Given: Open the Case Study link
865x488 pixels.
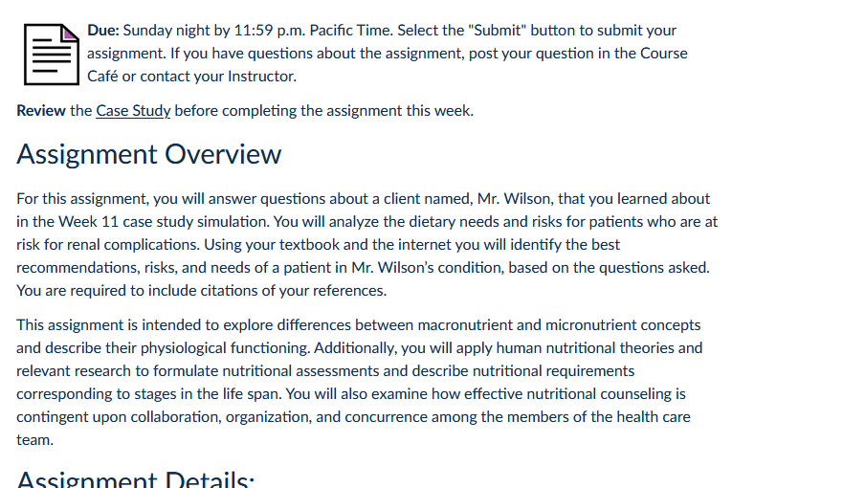Looking at the screenshot, I should [x=133, y=110].
